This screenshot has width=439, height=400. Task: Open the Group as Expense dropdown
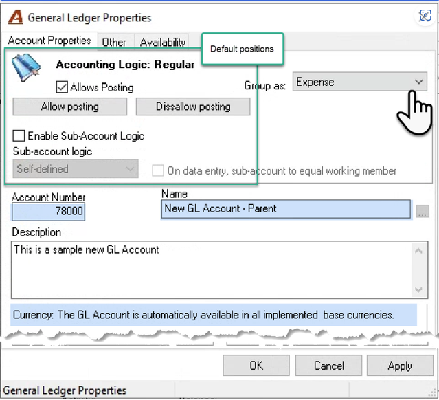[360, 82]
